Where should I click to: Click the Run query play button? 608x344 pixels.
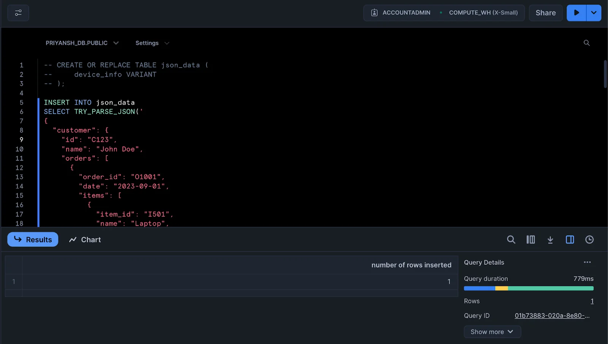click(576, 13)
